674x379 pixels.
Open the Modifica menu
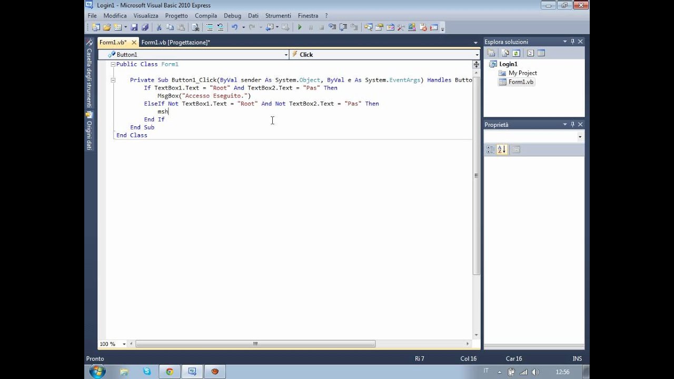click(x=115, y=16)
